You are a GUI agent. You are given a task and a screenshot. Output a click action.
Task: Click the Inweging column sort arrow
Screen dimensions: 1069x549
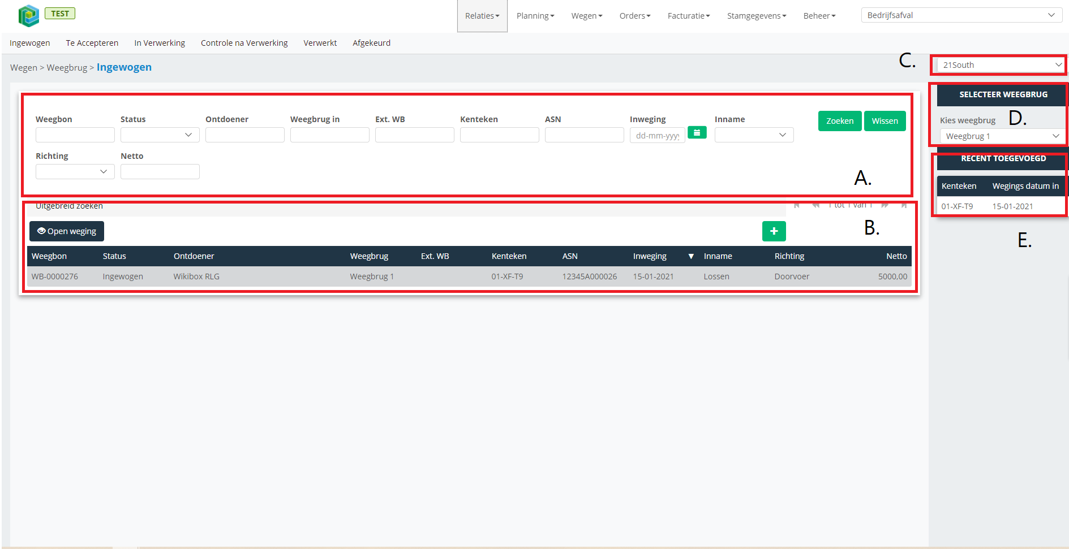tap(691, 256)
